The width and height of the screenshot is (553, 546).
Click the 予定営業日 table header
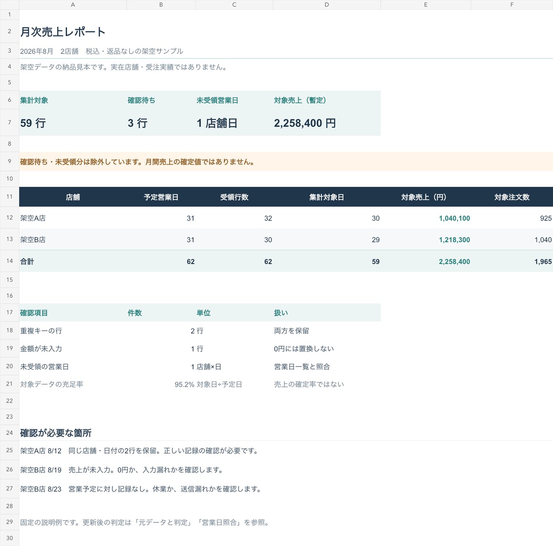point(161,197)
